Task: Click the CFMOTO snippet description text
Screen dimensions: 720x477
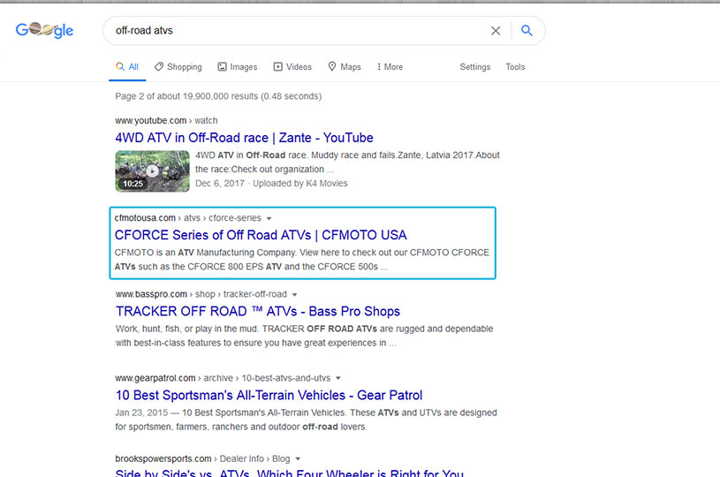Action: pos(301,260)
